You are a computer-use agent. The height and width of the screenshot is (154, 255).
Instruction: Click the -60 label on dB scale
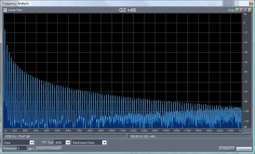click(x=246, y=72)
